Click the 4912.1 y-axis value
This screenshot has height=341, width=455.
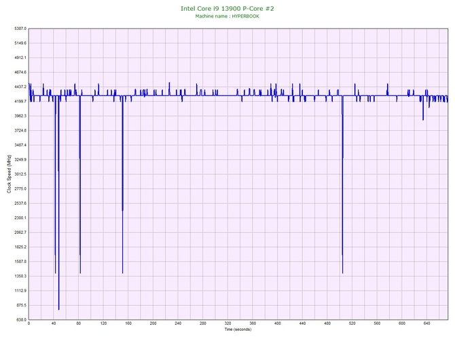(20, 58)
